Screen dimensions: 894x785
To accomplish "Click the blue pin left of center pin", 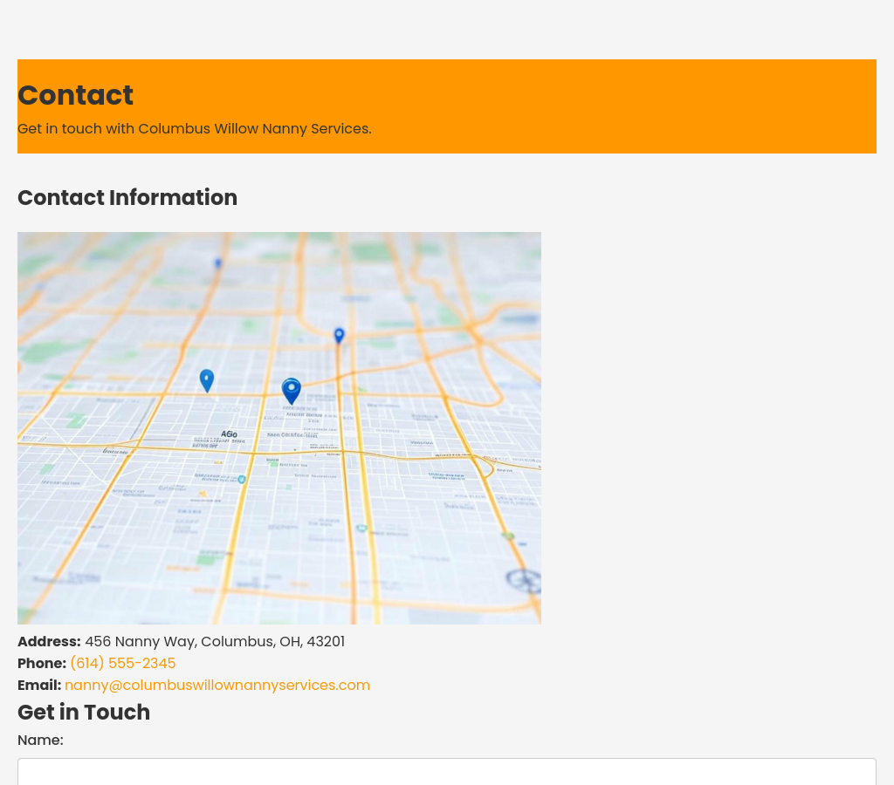I will pos(207,380).
